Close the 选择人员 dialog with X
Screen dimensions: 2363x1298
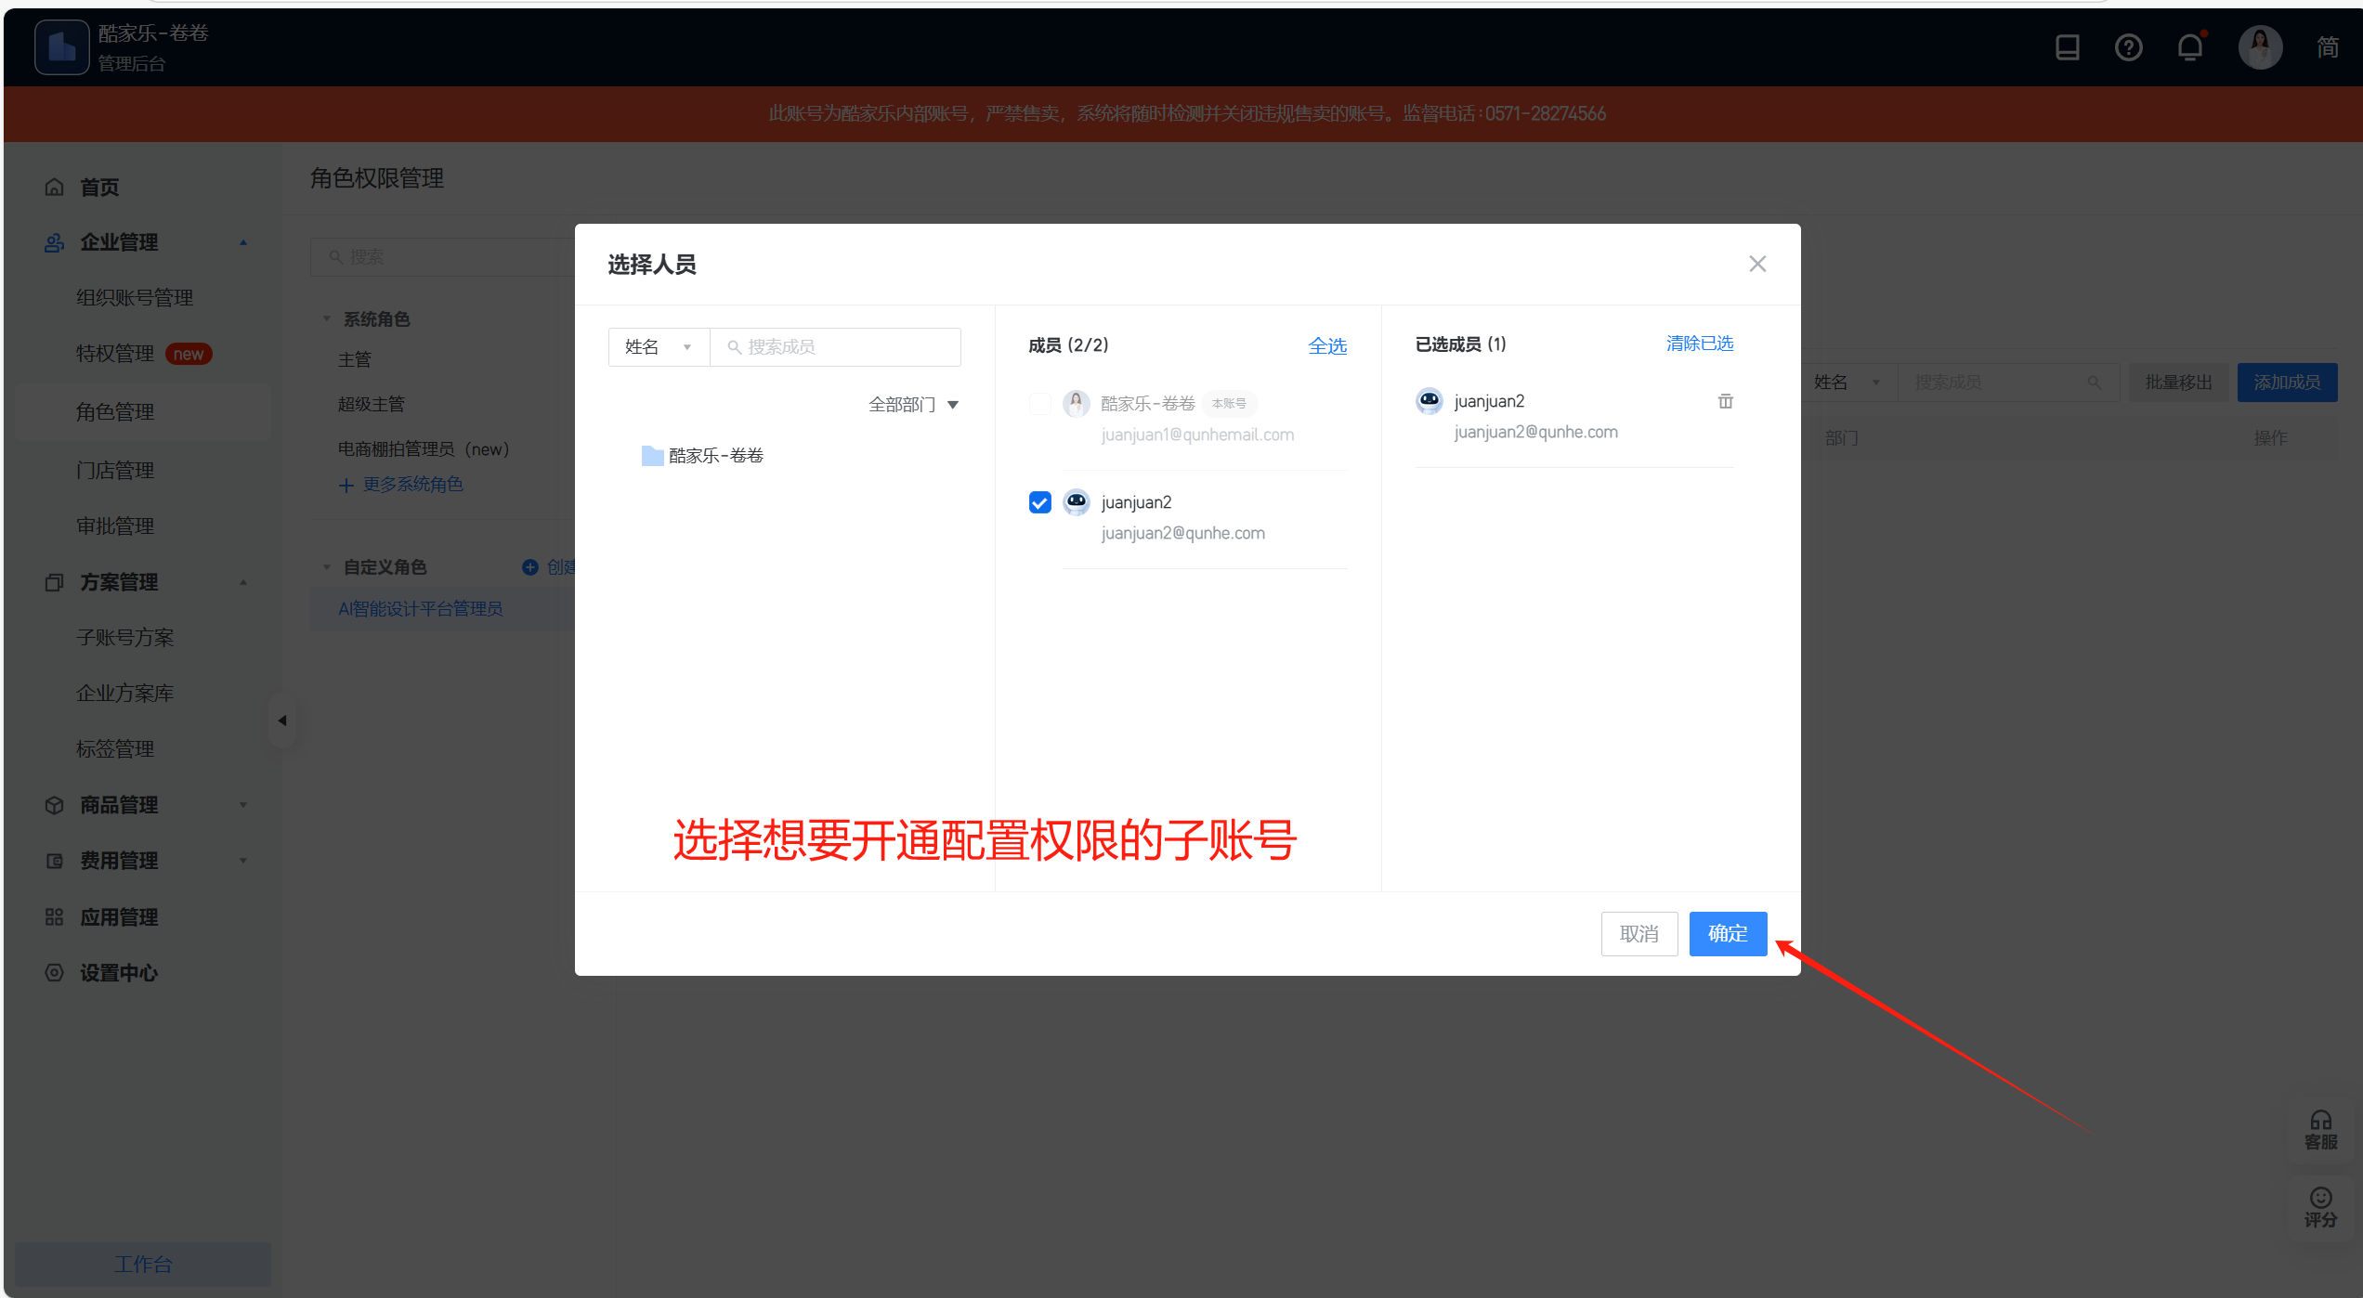(x=1756, y=265)
